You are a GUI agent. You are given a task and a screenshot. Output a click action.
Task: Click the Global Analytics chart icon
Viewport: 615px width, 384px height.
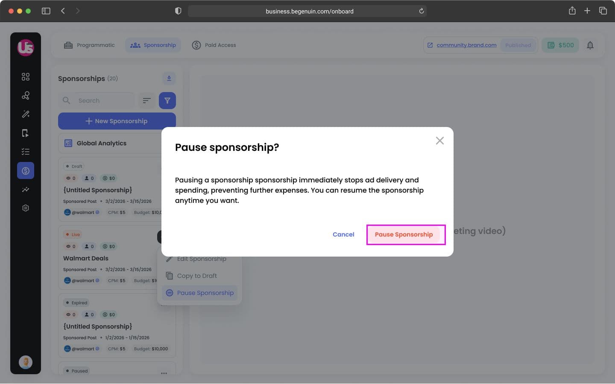point(68,143)
